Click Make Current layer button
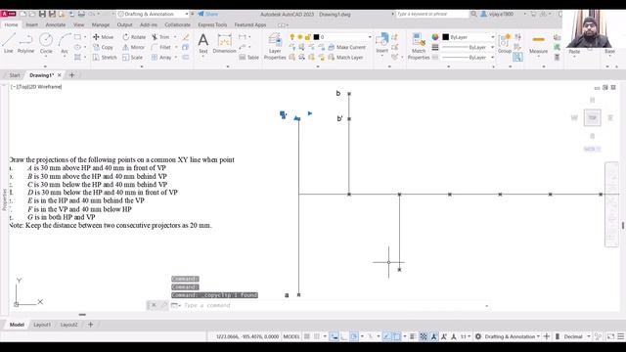The width and height of the screenshot is (626, 352). [x=346, y=47]
